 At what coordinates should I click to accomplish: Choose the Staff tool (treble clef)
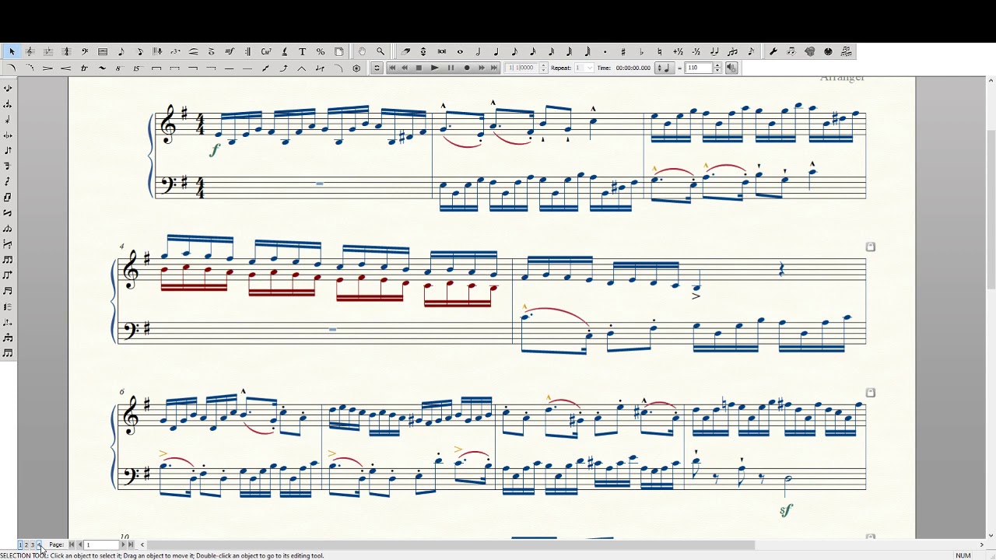pyautogui.click(x=30, y=51)
